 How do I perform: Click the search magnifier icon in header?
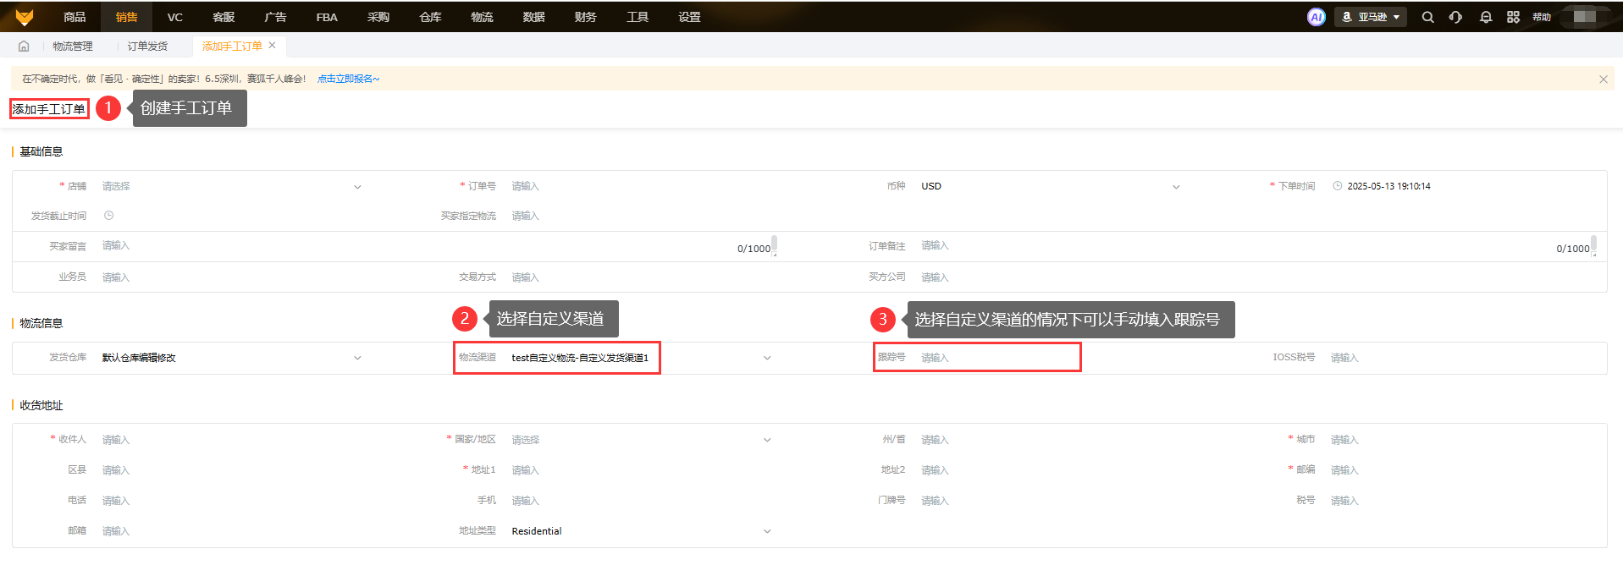(1427, 17)
